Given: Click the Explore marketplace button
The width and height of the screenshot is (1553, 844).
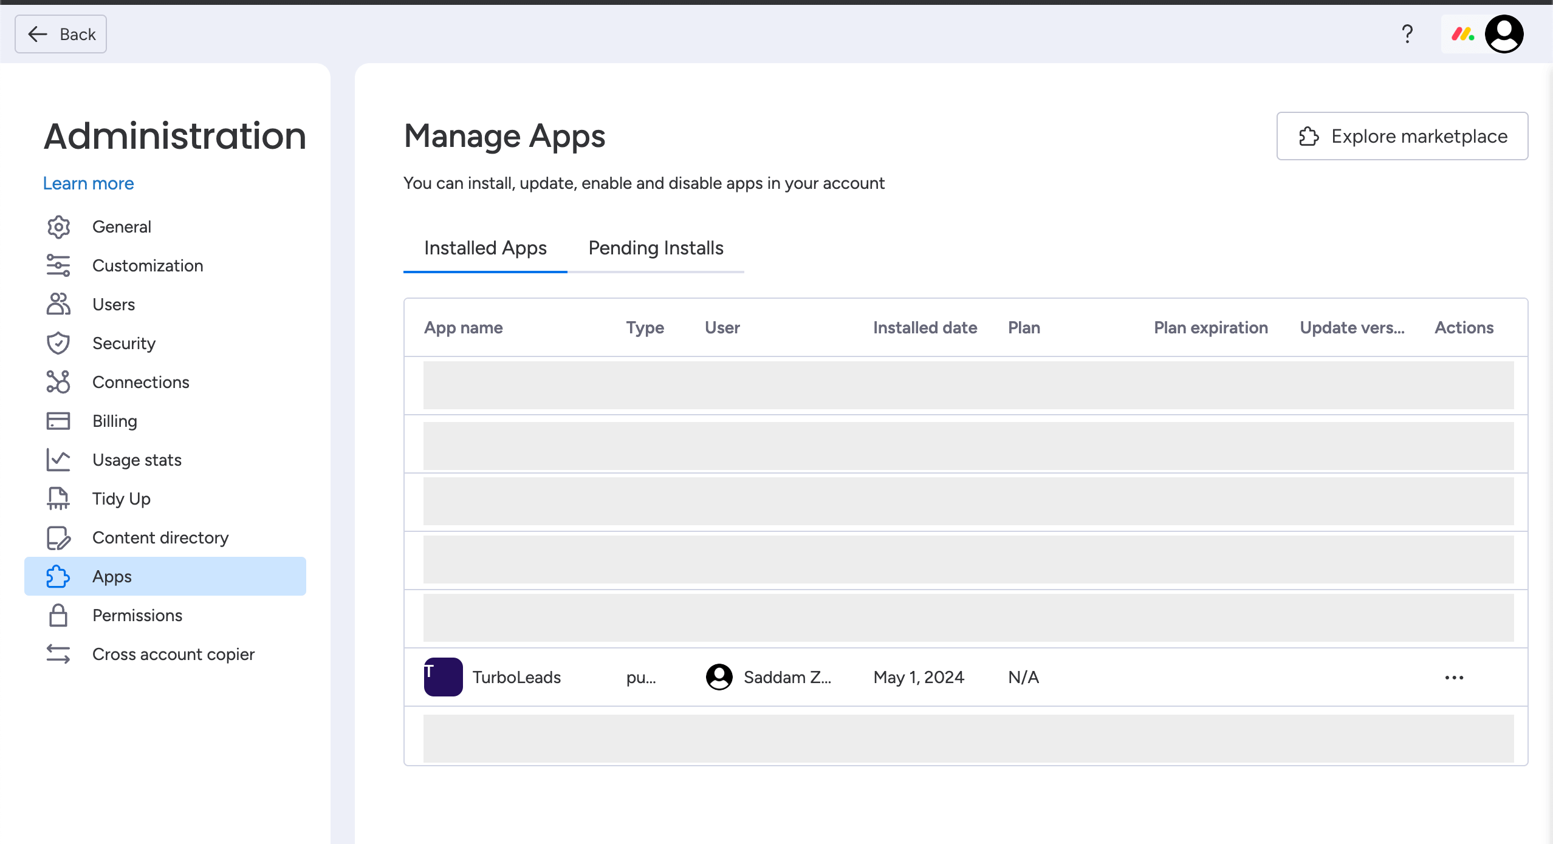Looking at the screenshot, I should click(x=1402, y=136).
